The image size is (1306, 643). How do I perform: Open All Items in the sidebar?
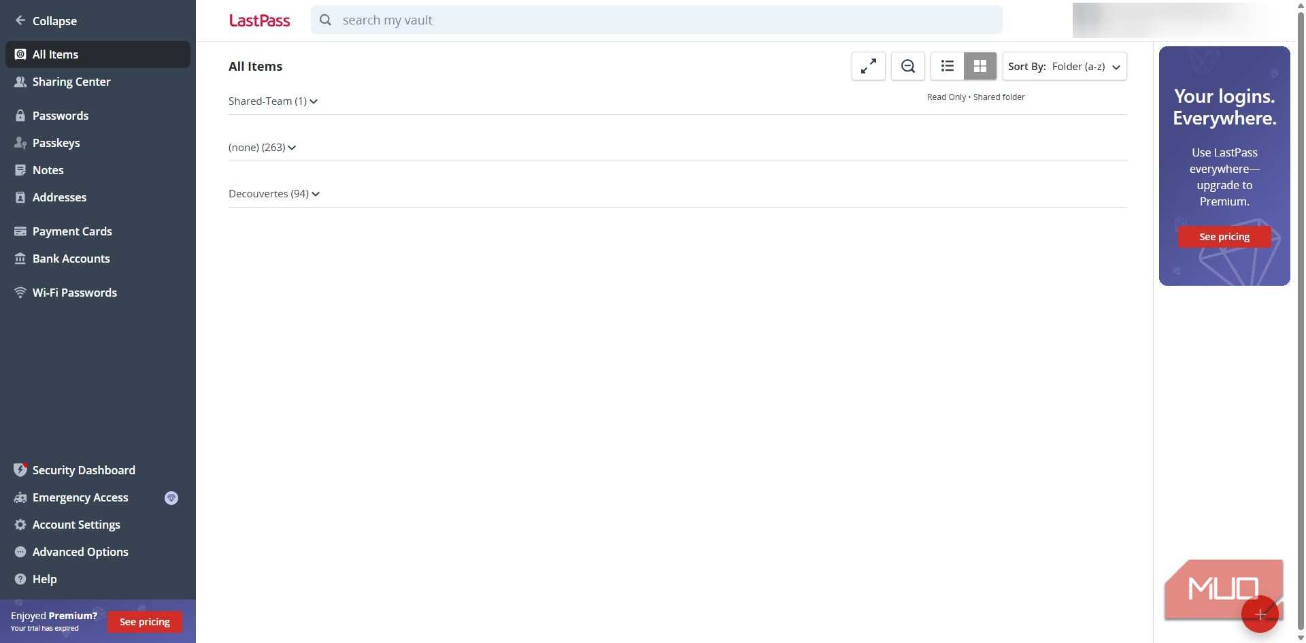pos(98,54)
